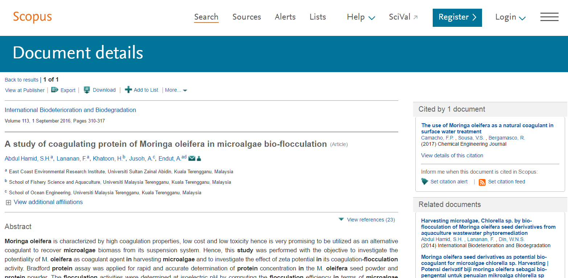This screenshot has height=278, width=568.
Task: Click the article title 'A study of coagulating protein'
Action: 166,144
